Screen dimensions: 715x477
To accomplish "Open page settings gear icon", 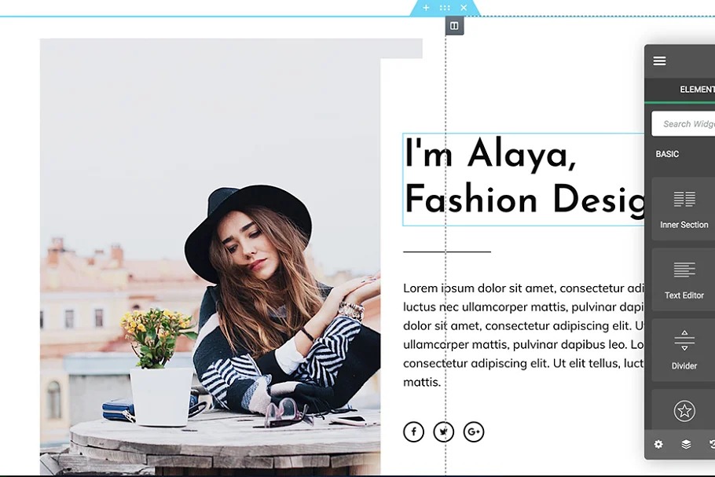I will [x=658, y=444].
